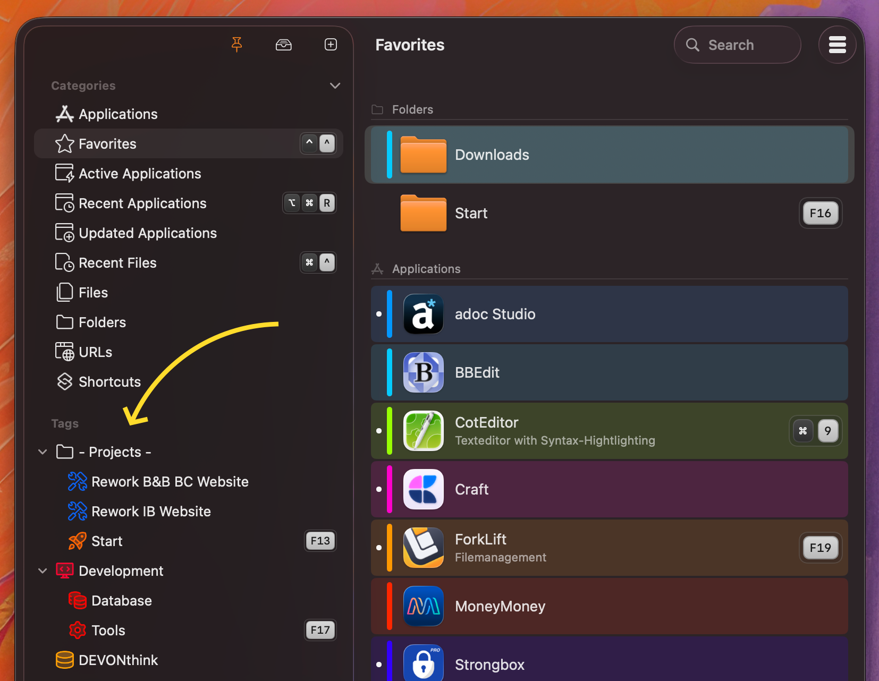Launch the MoneyMoney app icon
The height and width of the screenshot is (681, 879).
click(423, 606)
